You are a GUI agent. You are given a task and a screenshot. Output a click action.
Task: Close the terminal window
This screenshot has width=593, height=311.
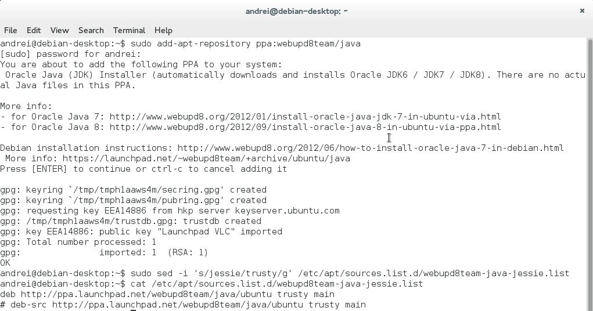[x=582, y=10]
